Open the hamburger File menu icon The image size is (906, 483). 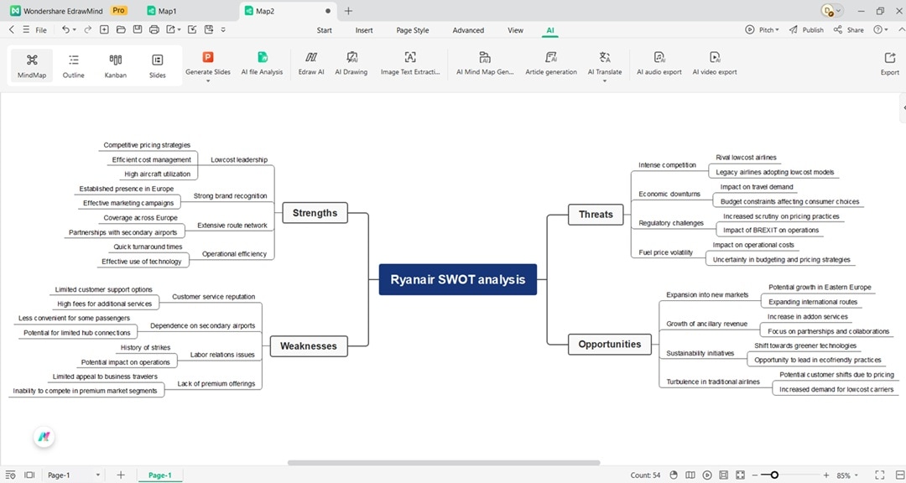point(27,29)
